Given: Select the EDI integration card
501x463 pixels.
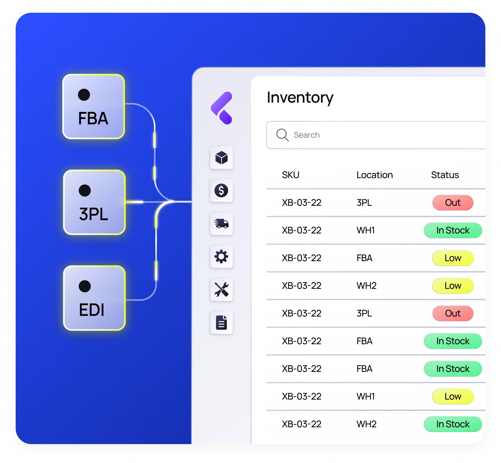Looking at the screenshot, I should pyautogui.click(x=94, y=298).
